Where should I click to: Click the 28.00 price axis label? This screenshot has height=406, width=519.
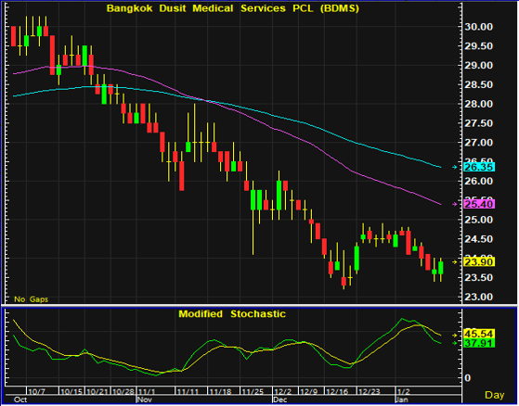(x=479, y=104)
